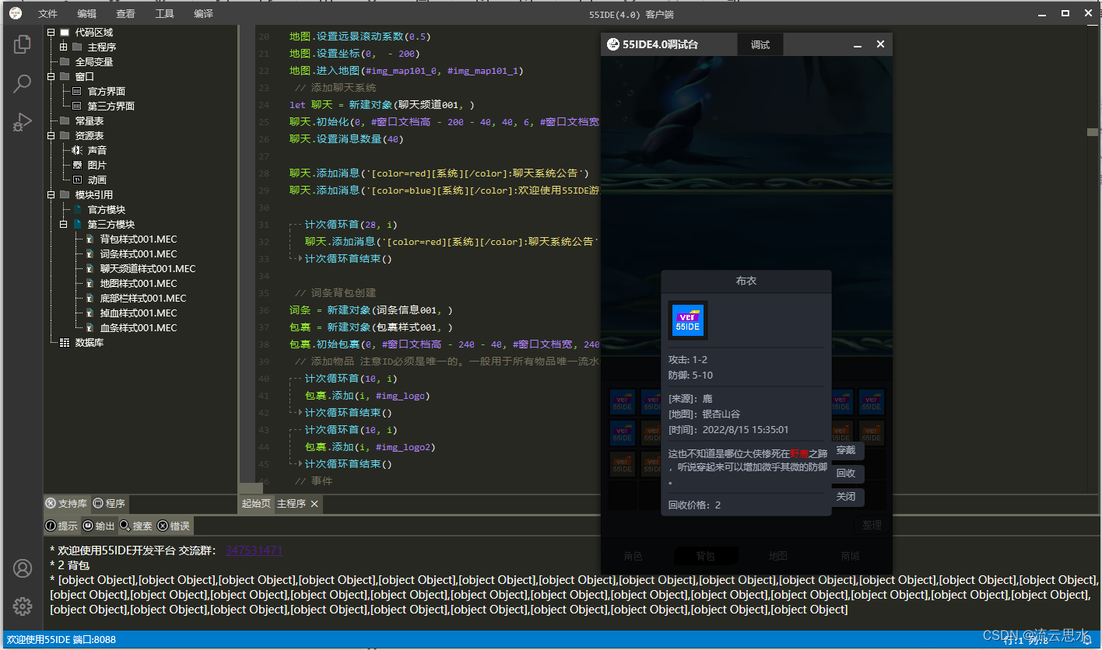Click the 关闭 button in item tooltip
The width and height of the screenshot is (1102, 650).
[846, 496]
